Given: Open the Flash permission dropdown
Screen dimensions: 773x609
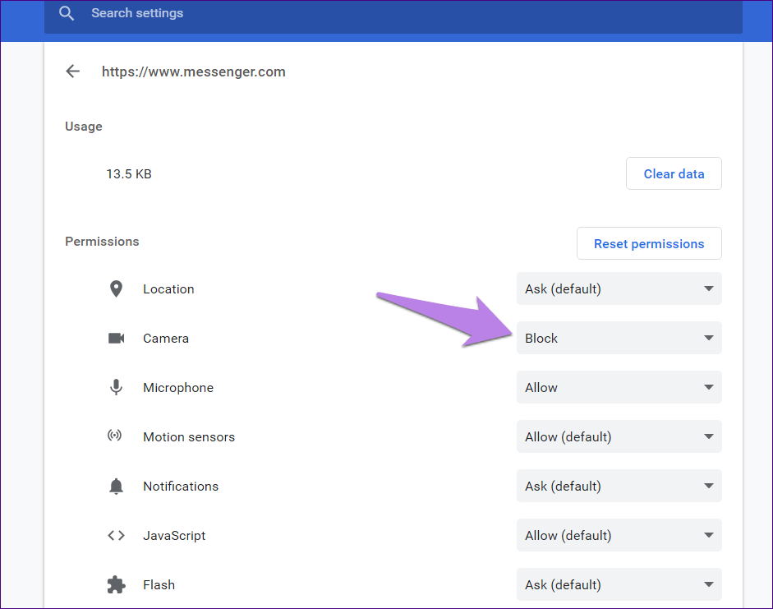Looking at the screenshot, I should point(619,585).
